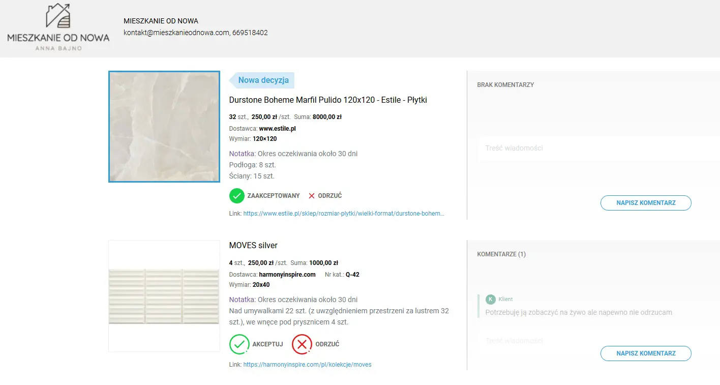720x385 pixels.
Task: Click the Mieszkanie od Nowa house logo
Action: point(58,27)
